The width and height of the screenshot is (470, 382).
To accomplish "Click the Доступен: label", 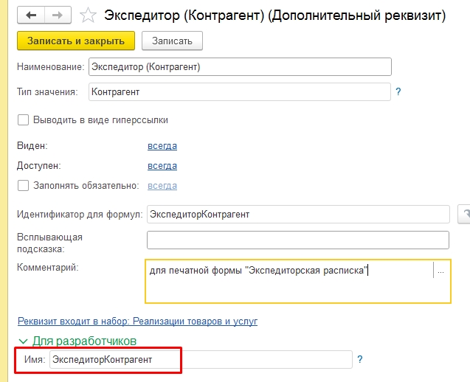I will click(x=38, y=166).
